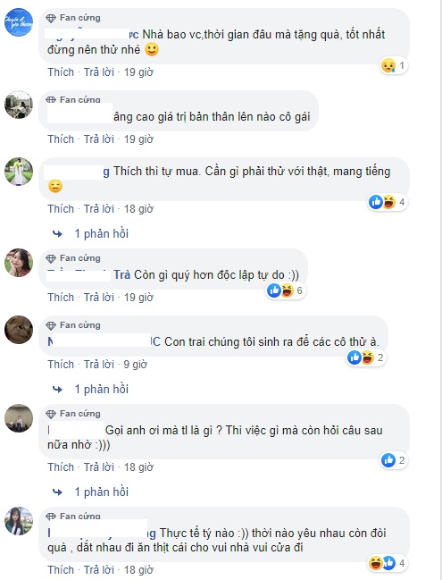Open the blue avatar of the first commenter
Screen dimensions: 442x580
coord(19,22)
